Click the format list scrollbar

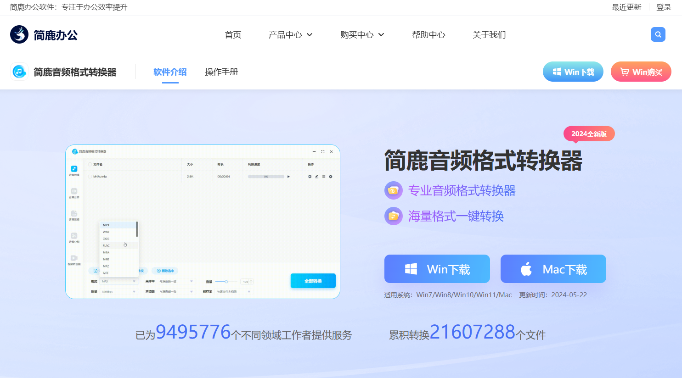[137, 229]
